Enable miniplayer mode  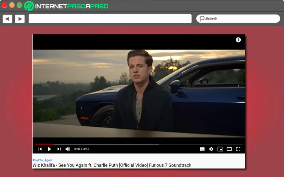coord(220,149)
